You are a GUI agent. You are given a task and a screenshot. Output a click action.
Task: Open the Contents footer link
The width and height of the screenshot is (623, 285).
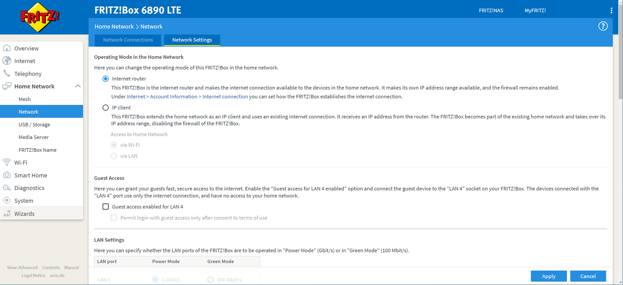click(x=51, y=267)
